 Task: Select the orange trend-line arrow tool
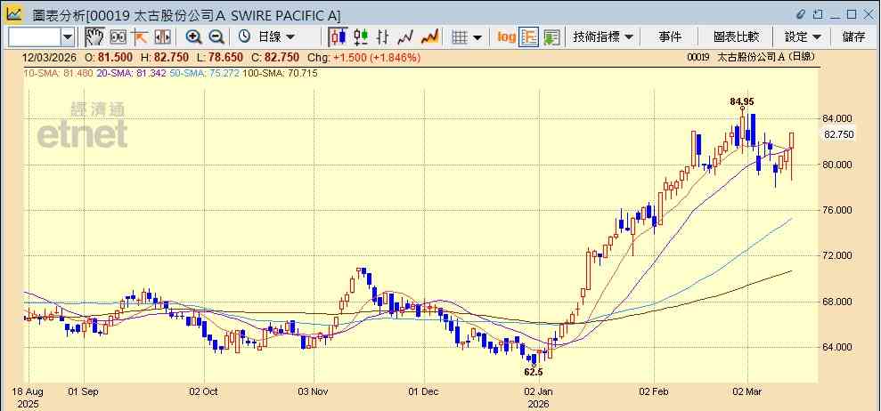point(139,37)
